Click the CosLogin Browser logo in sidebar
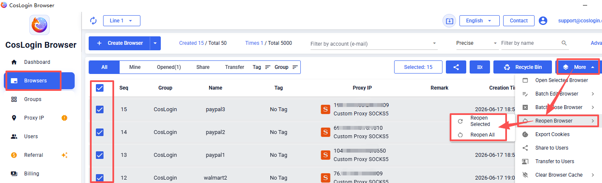This screenshot has width=602, height=183. (x=39, y=25)
